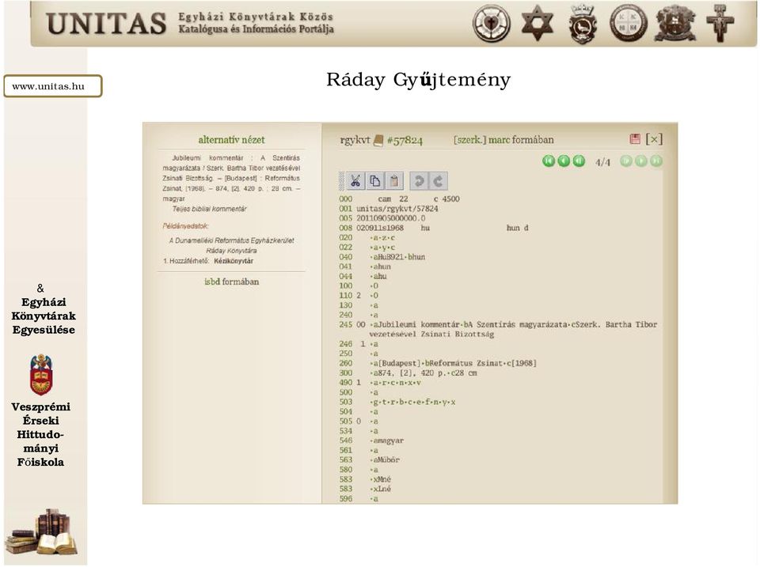Click the UNITAS logo in the header
This screenshot has width=760, height=567.
point(106,24)
